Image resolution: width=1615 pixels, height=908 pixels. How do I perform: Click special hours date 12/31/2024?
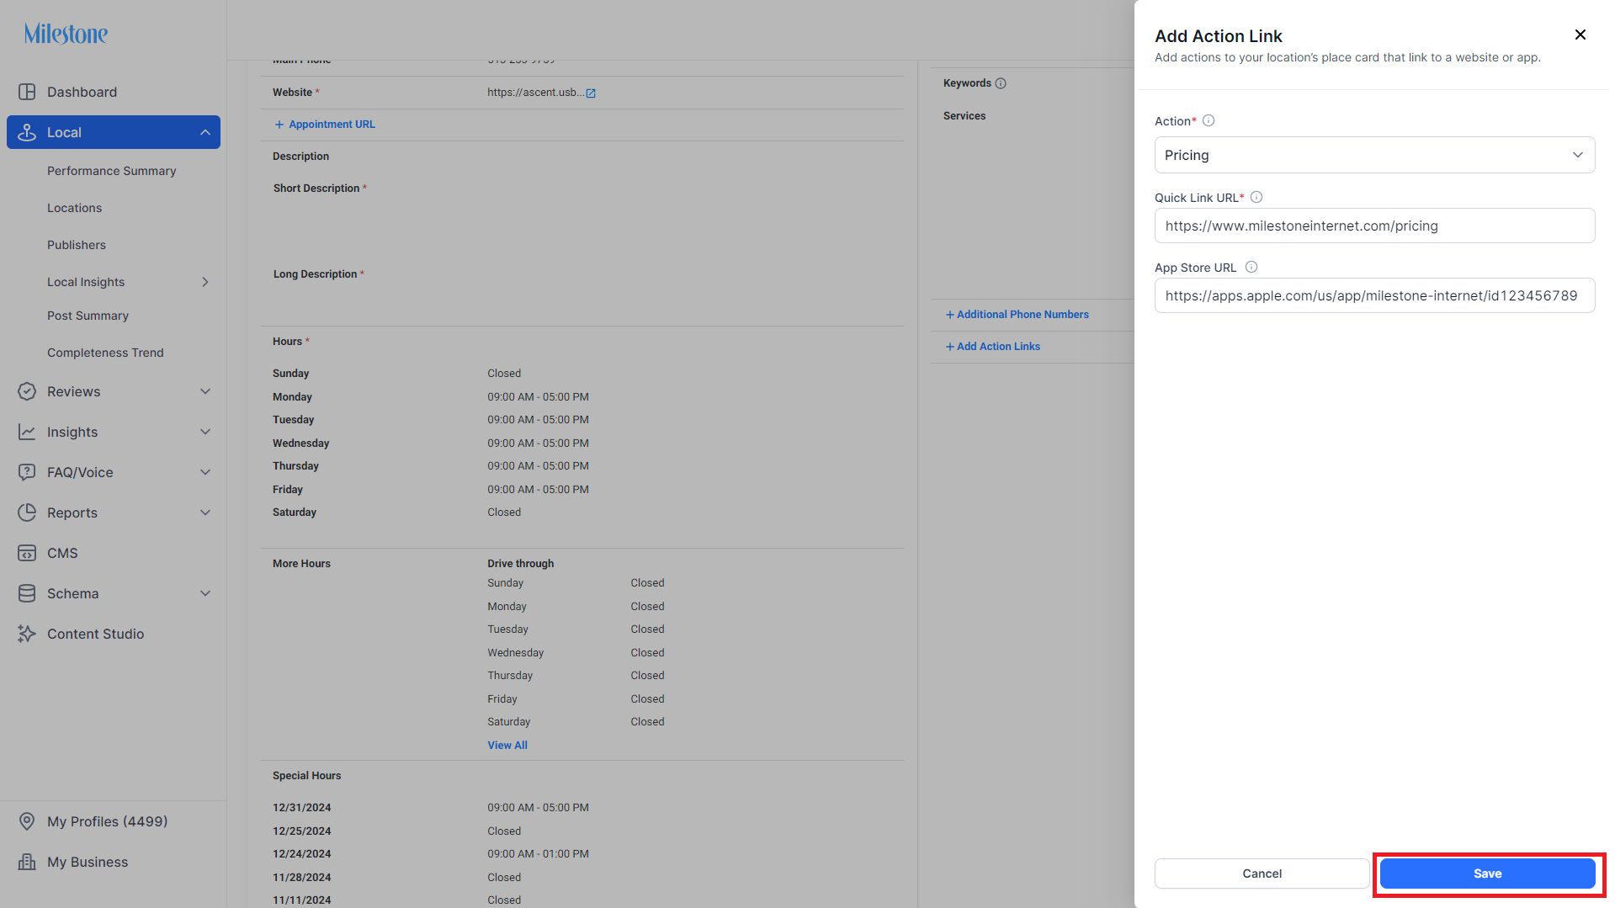pyautogui.click(x=301, y=808)
